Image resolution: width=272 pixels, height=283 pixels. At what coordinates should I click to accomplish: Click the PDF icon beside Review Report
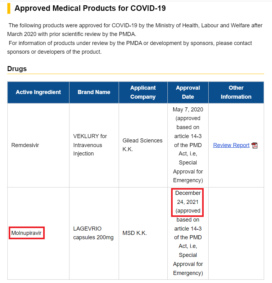point(255,145)
